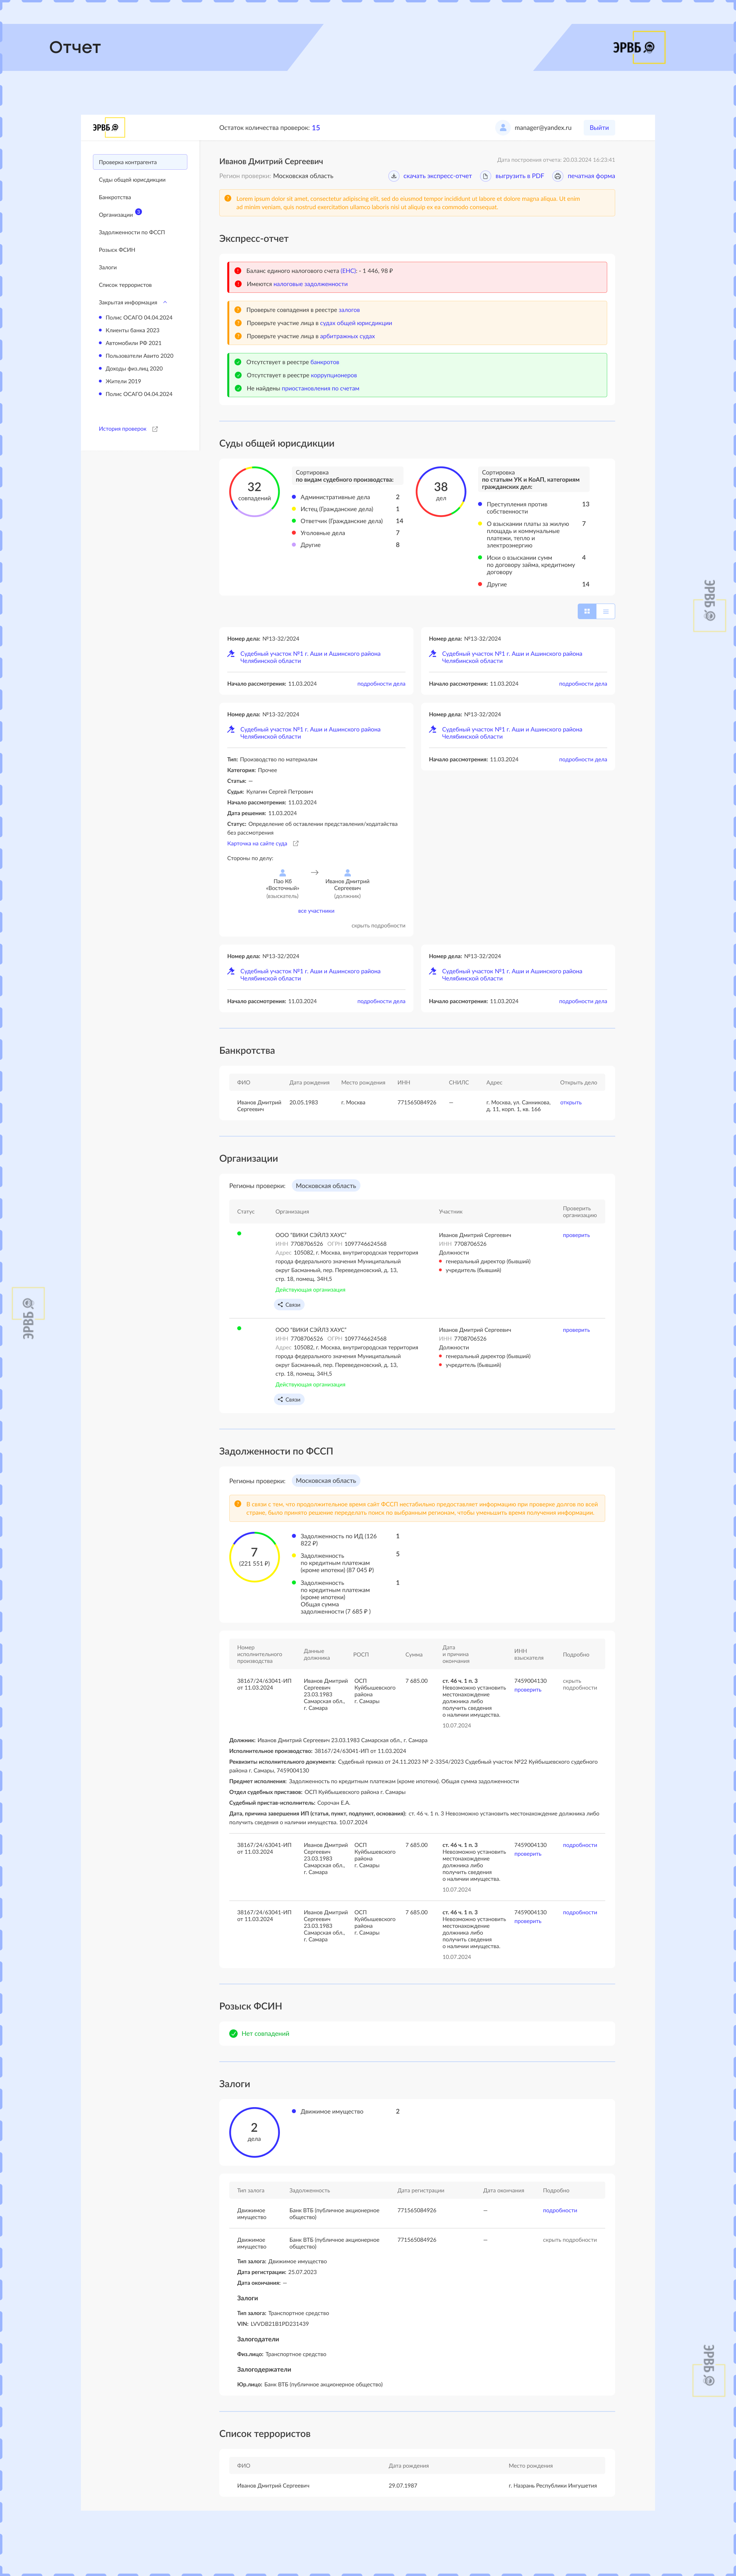Follow the арбитражных судах link
Image resolution: width=736 pixels, height=2576 pixels.
pyautogui.click(x=348, y=336)
